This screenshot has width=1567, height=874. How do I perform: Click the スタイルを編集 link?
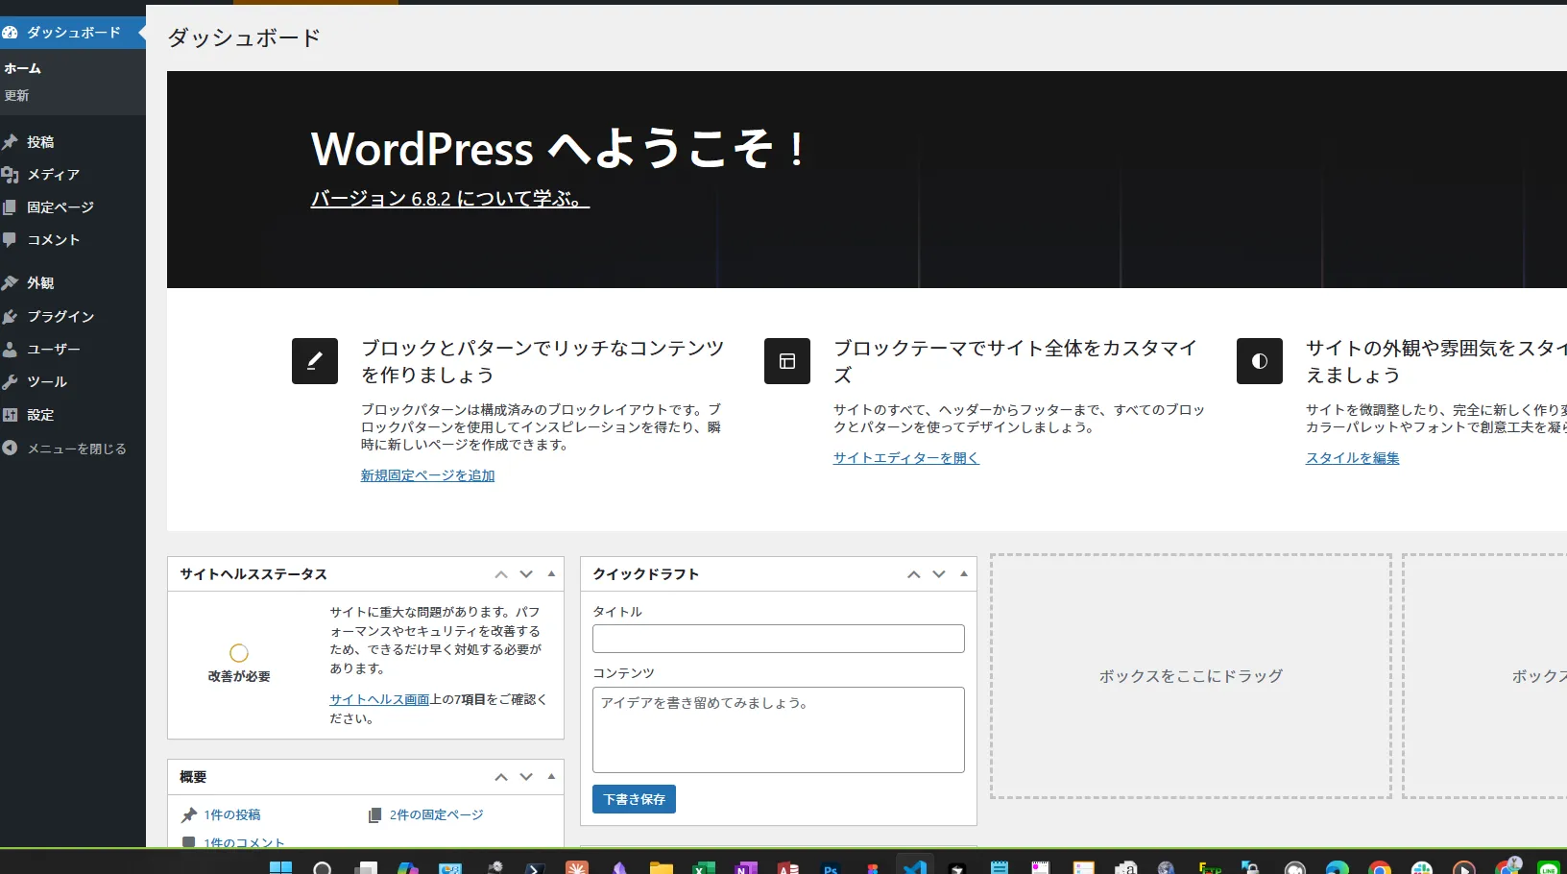point(1353,458)
